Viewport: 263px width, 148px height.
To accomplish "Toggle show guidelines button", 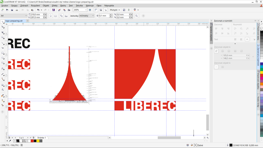I will click(105, 10).
